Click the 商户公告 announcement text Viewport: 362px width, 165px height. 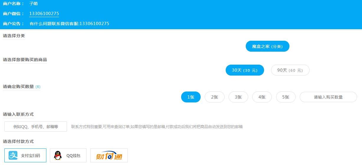tap(69, 24)
